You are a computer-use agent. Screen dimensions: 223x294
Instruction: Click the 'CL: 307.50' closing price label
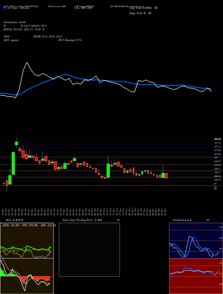click(x=83, y=8)
